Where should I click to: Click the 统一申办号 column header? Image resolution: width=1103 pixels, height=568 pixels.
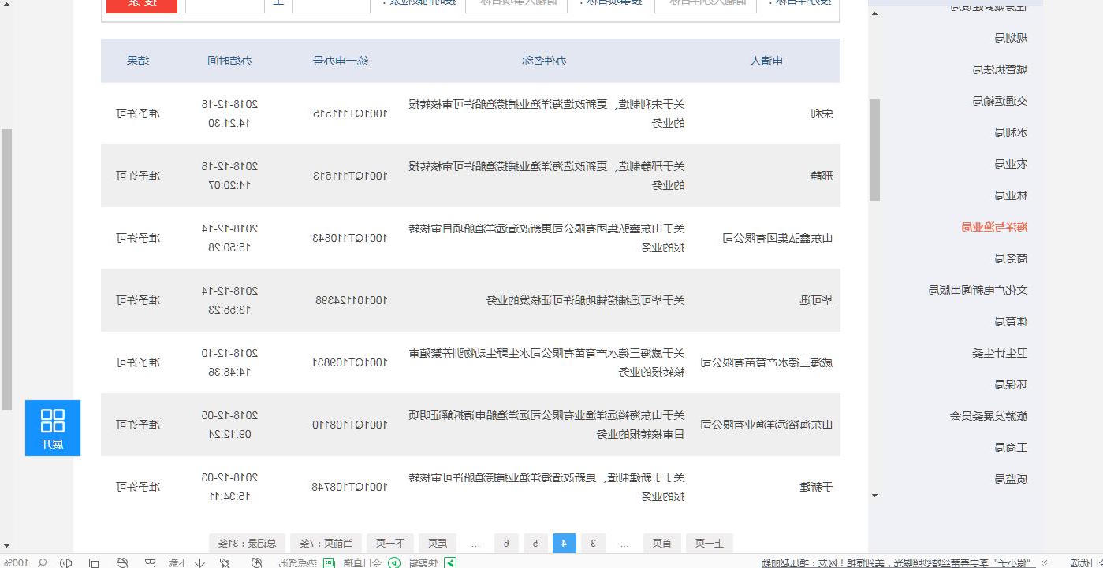(341, 61)
